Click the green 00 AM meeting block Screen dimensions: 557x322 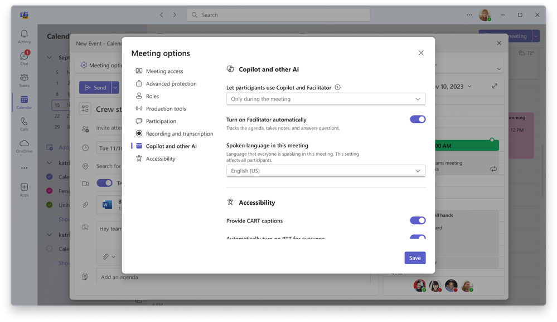pyautogui.click(x=467, y=146)
